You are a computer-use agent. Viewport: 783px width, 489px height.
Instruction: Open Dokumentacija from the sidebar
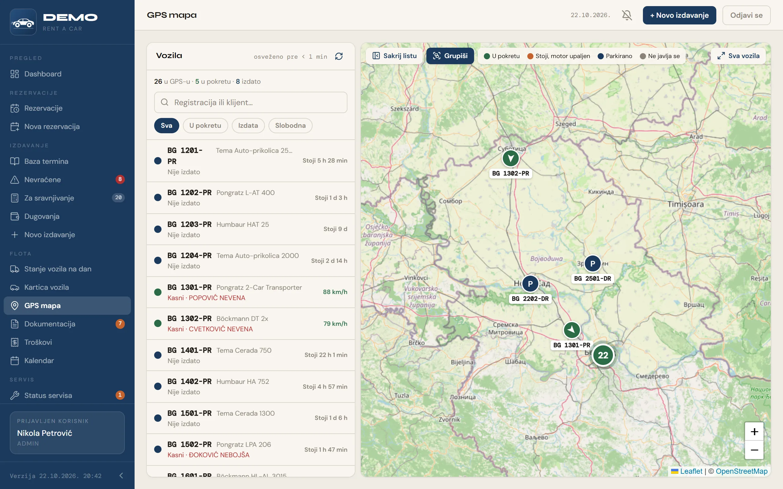click(x=67, y=324)
